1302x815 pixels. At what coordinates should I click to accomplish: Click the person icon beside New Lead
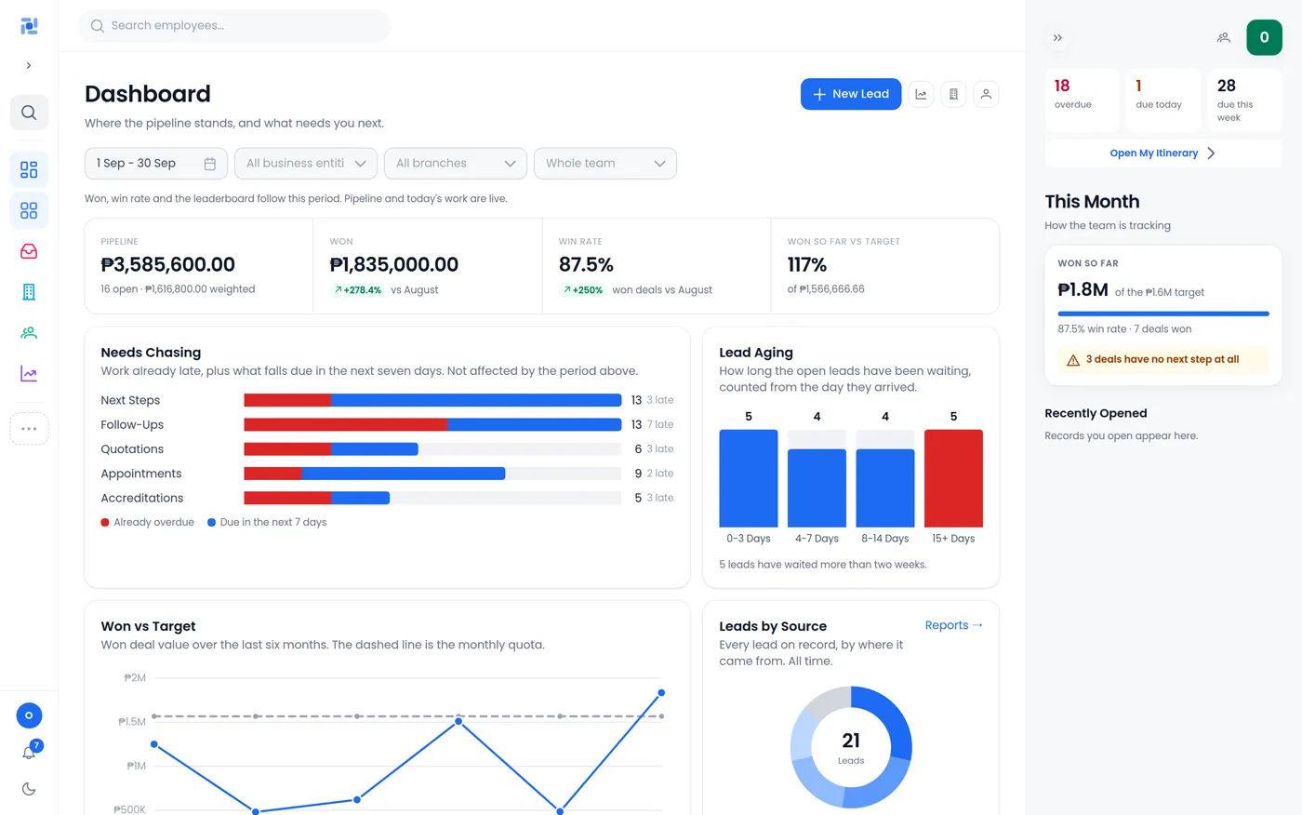[x=986, y=94]
